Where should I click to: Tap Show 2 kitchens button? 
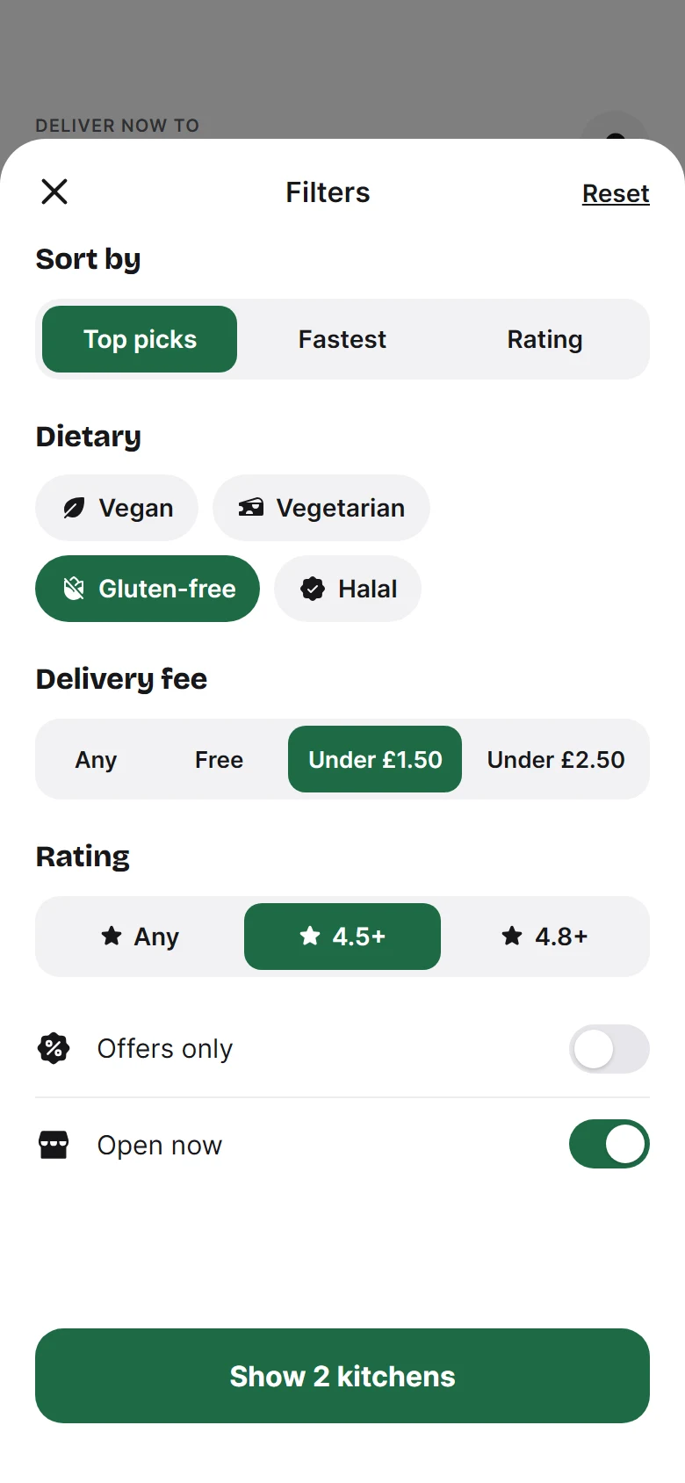pyautogui.click(x=342, y=1376)
